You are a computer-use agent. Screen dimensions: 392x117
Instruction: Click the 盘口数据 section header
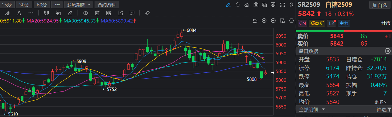[x=308, y=51]
